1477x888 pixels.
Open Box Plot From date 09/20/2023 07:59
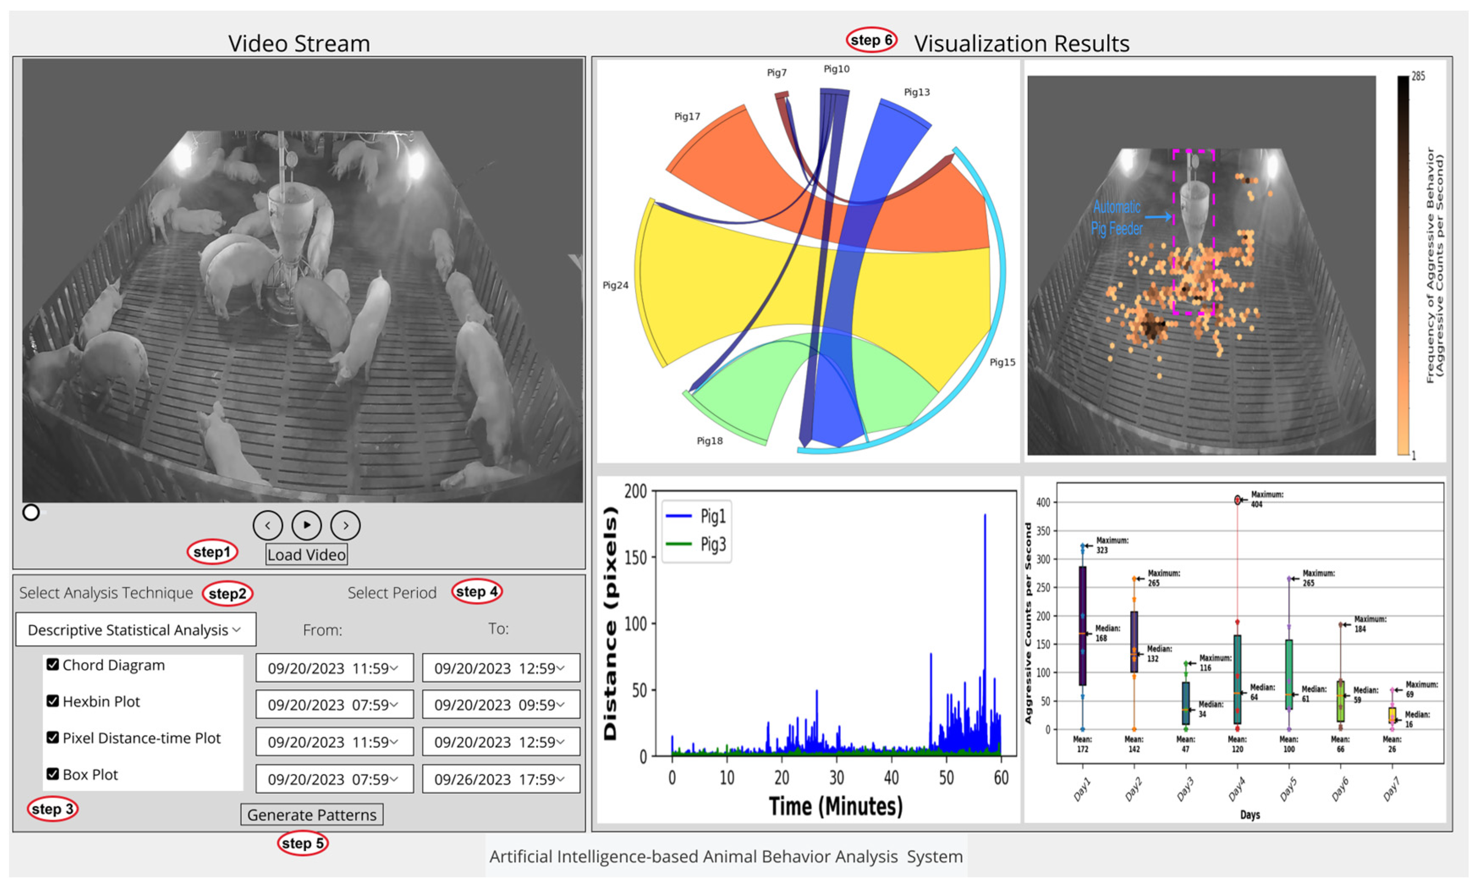pos(334,779)
